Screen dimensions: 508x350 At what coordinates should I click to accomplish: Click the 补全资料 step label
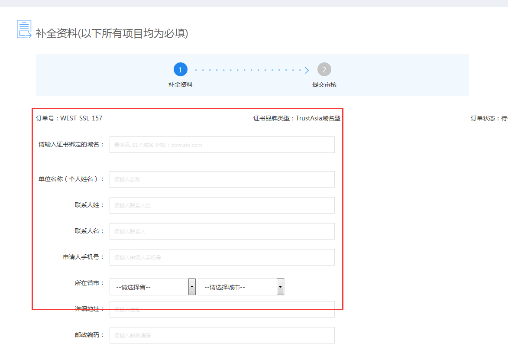click(181, 84)
